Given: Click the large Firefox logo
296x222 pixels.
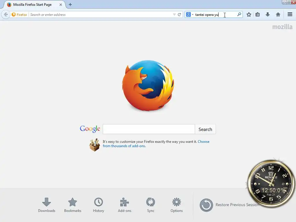Looking at the screenshot, I should click(148, 86).
